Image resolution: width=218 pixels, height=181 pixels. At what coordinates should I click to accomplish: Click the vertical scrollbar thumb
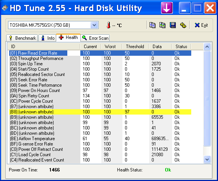[207, 99]
